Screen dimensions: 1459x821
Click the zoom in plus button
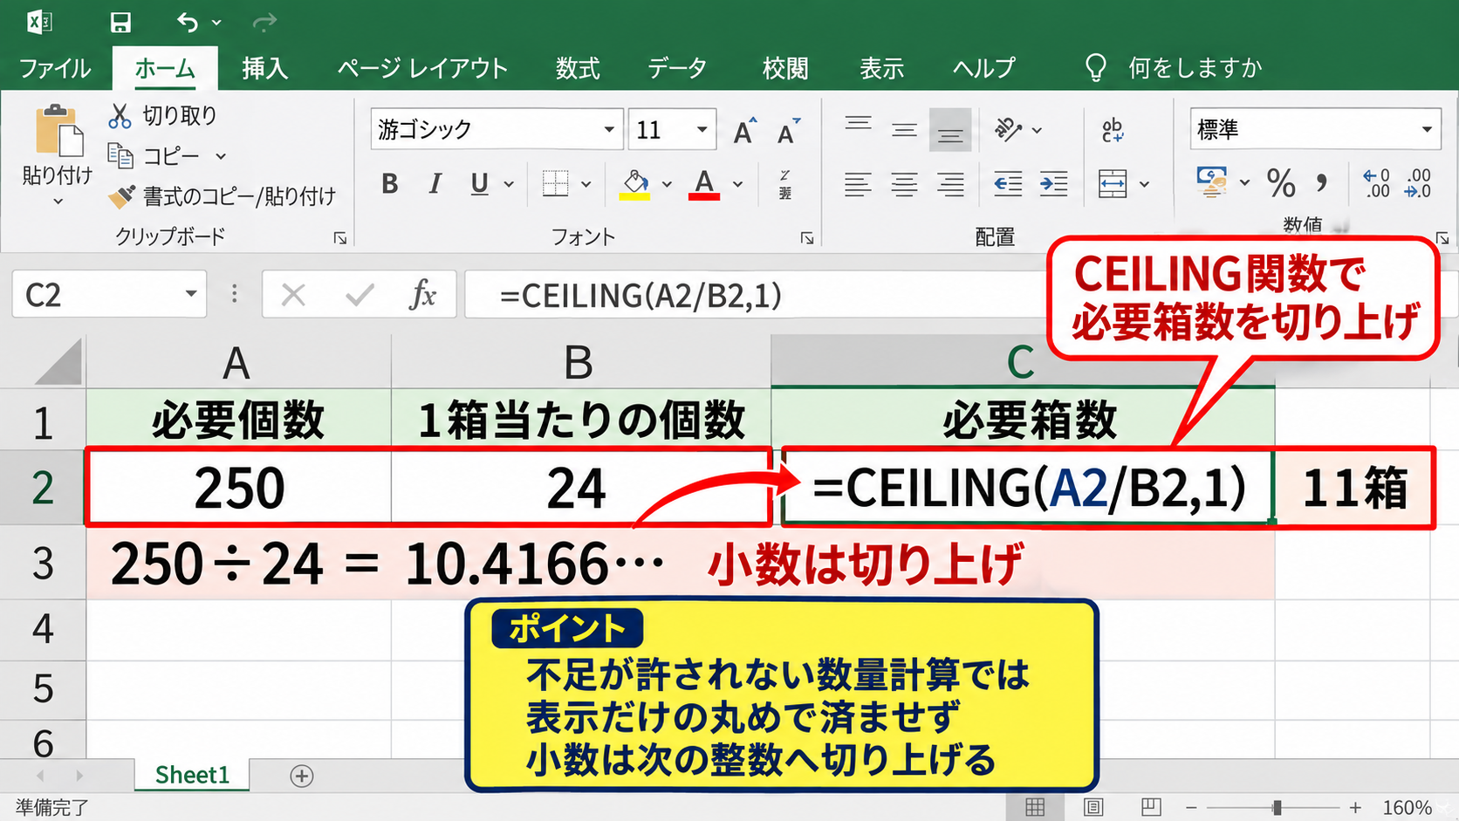coord(1355,808)
